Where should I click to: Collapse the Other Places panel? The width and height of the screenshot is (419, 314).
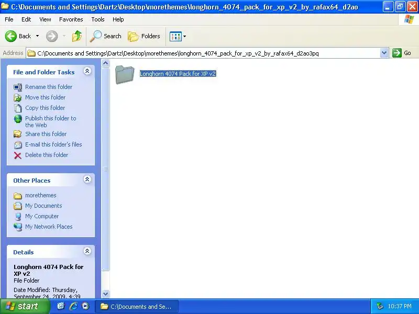(87, 180)
